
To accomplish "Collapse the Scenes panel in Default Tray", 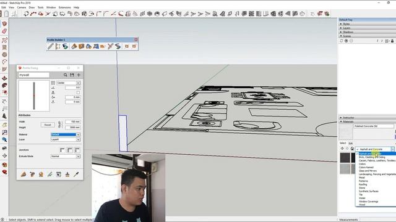I will [367, 36].
